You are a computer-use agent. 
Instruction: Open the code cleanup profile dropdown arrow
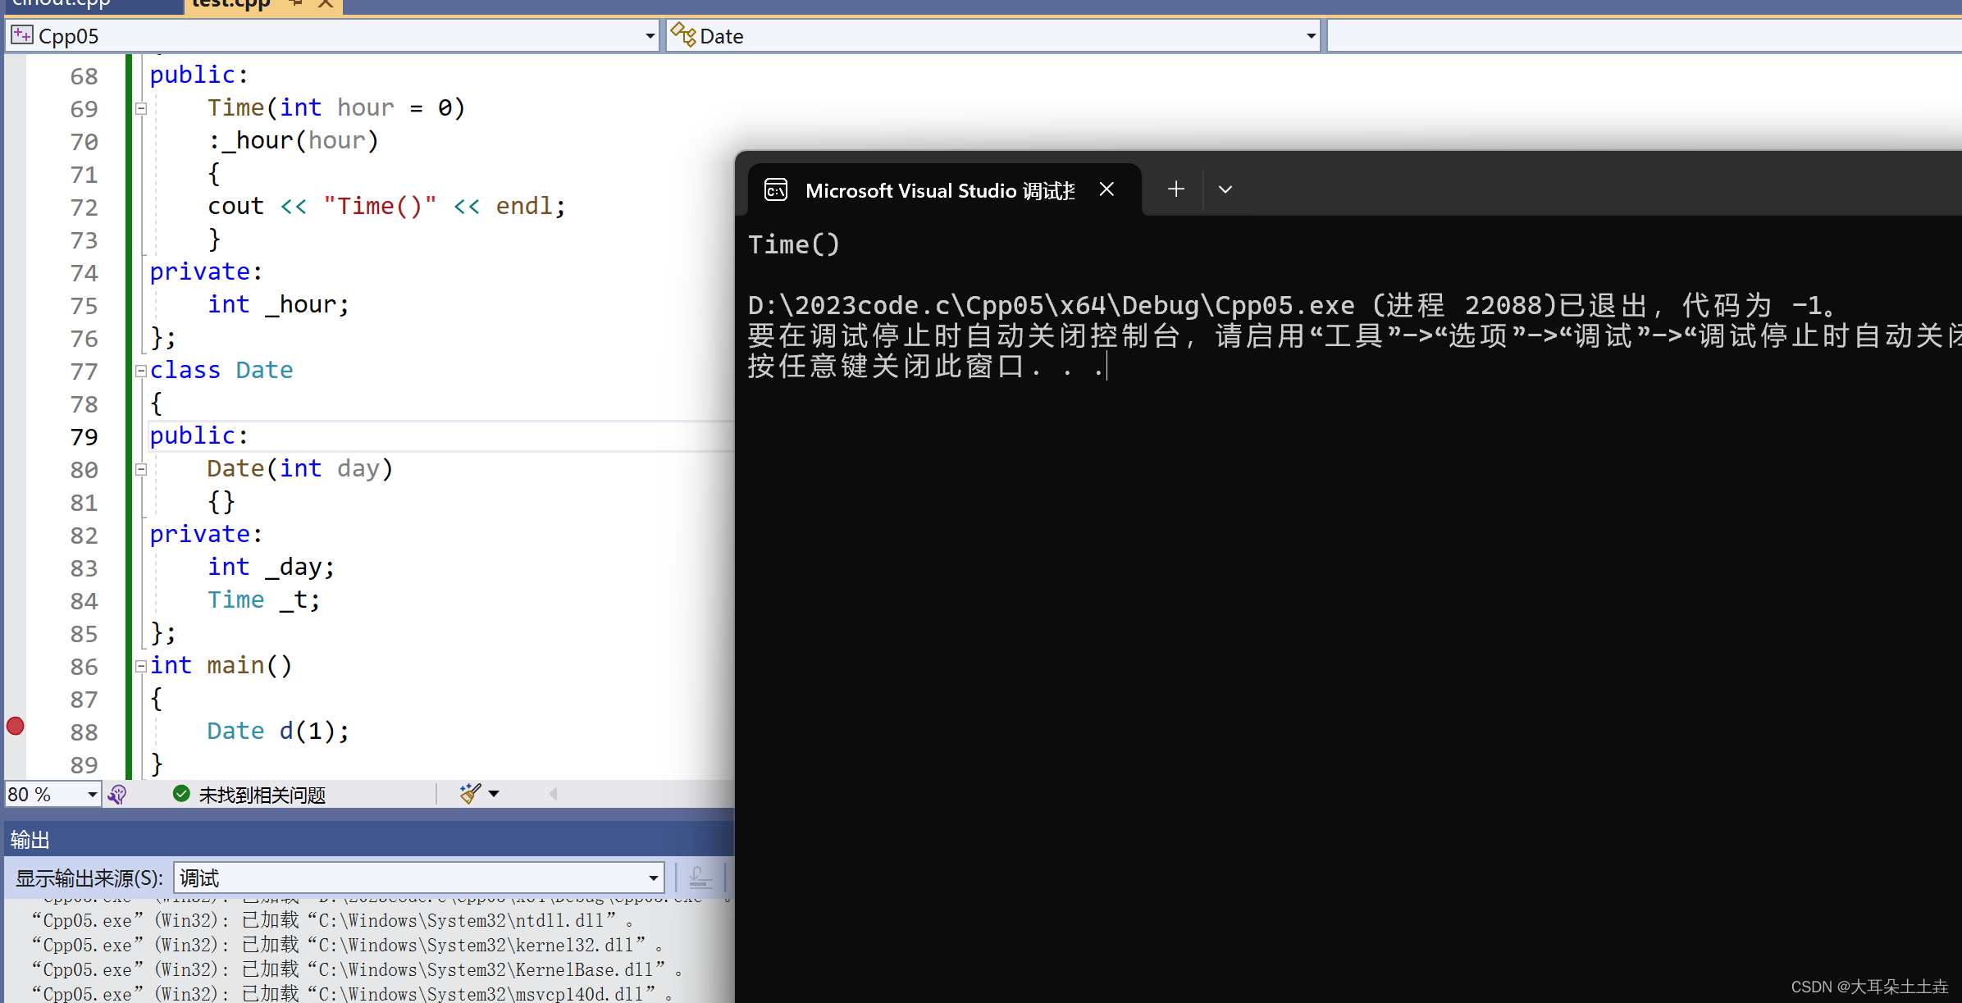[x=494, y=793]
